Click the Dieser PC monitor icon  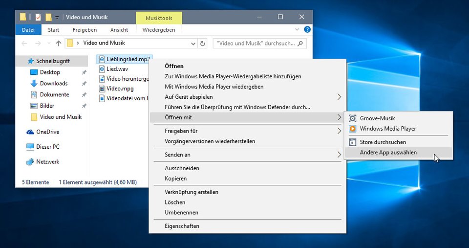30,147
